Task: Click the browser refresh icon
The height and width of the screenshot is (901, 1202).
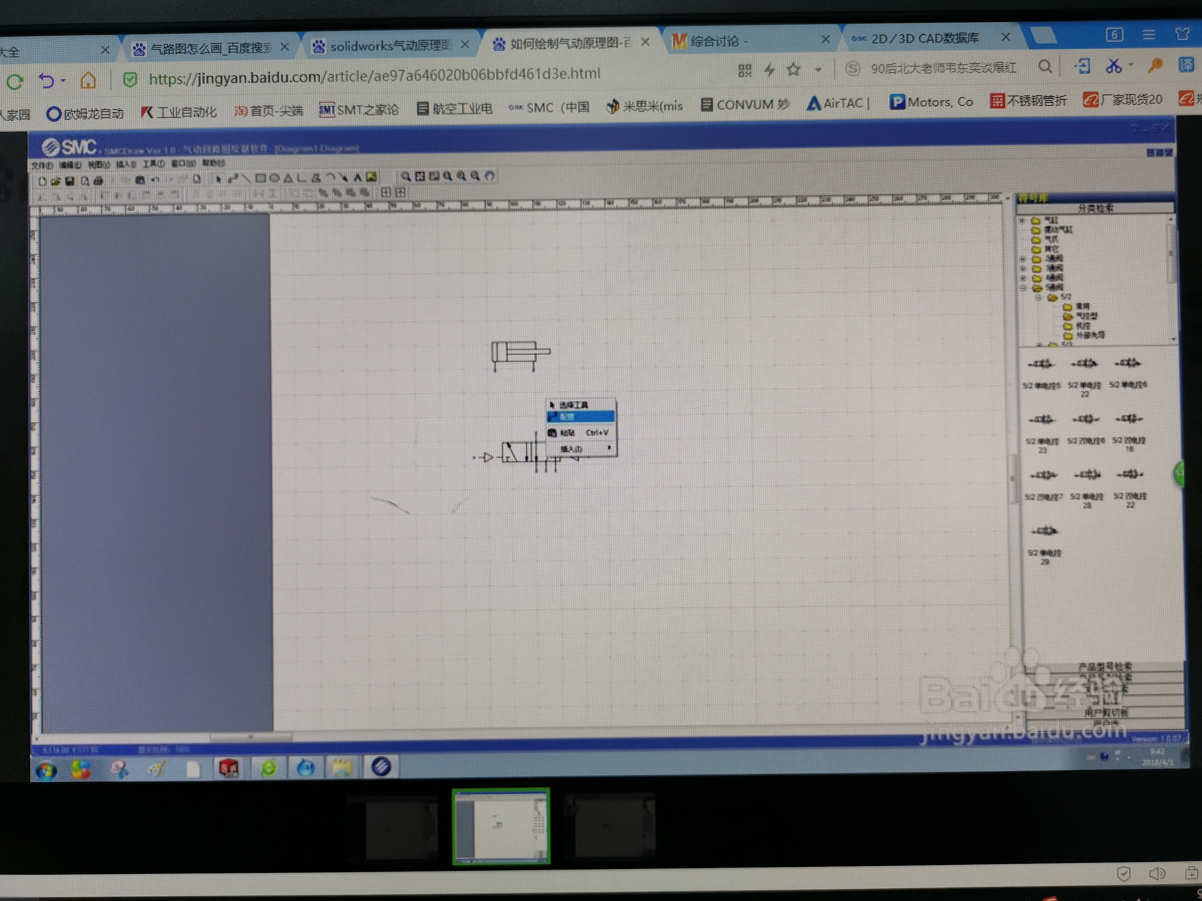Action: pos(15,82)
